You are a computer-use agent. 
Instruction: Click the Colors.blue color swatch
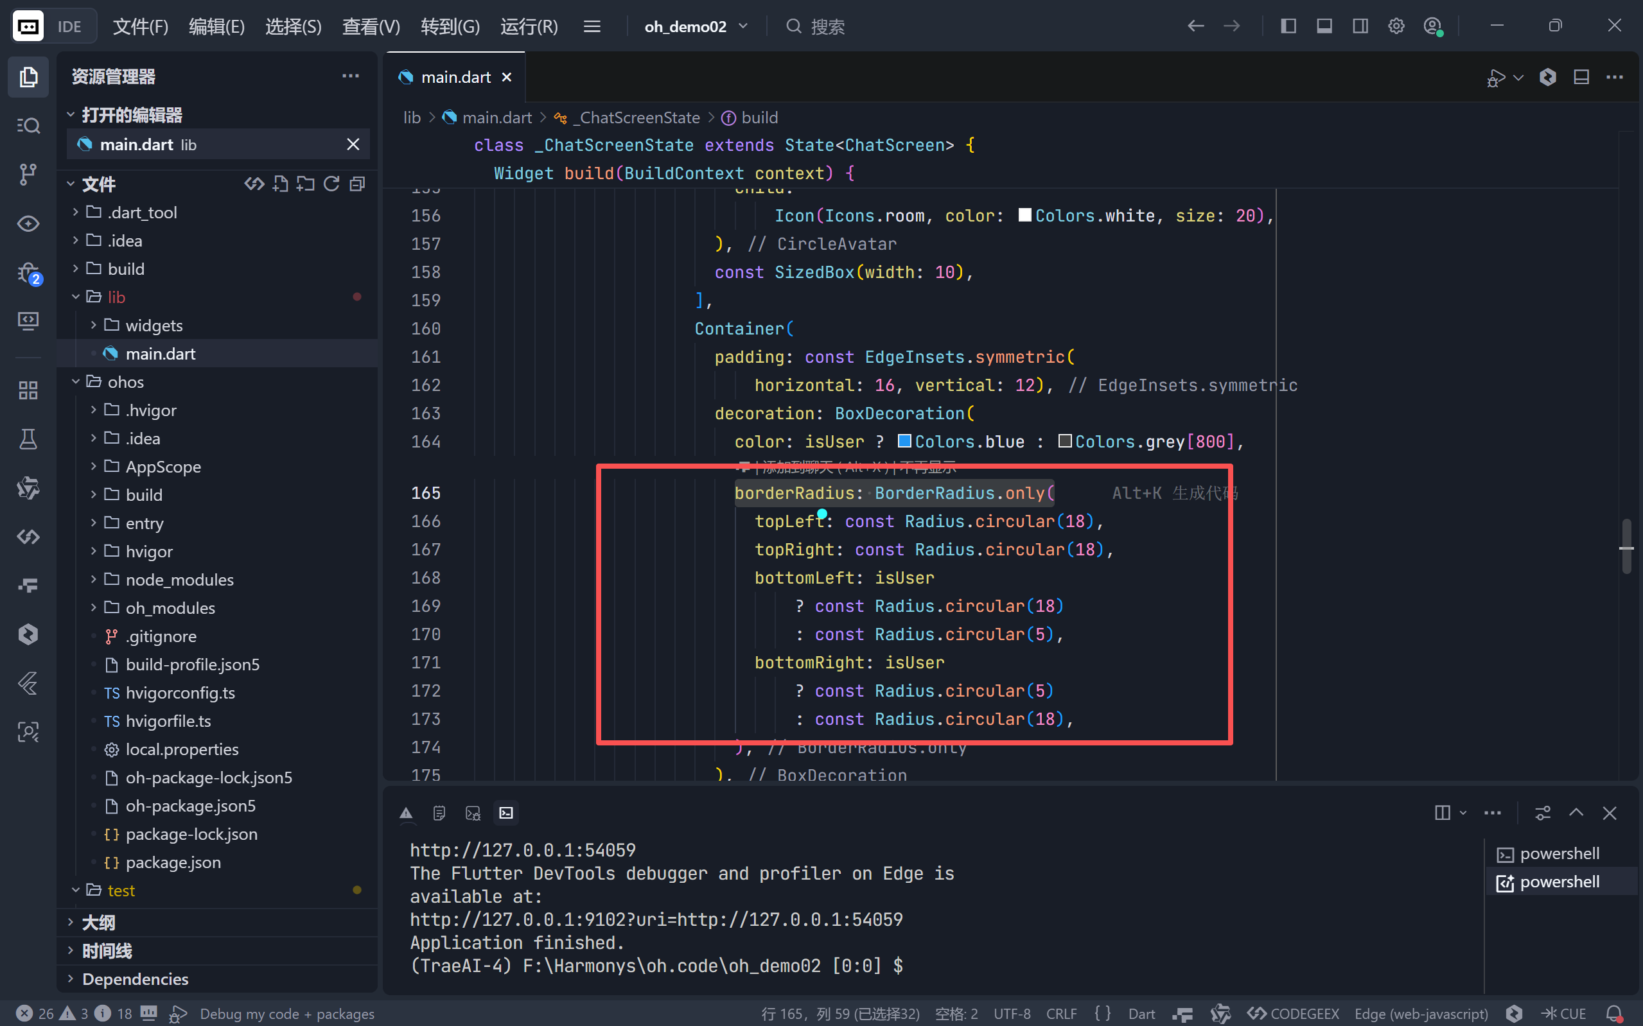pos(904,442)
